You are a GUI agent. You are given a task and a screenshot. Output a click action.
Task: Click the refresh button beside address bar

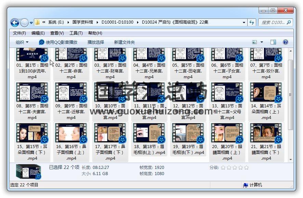[x=252, y=23]
